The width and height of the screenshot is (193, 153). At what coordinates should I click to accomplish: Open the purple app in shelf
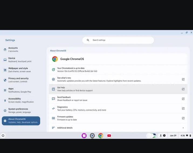click(x=84, y=136)
